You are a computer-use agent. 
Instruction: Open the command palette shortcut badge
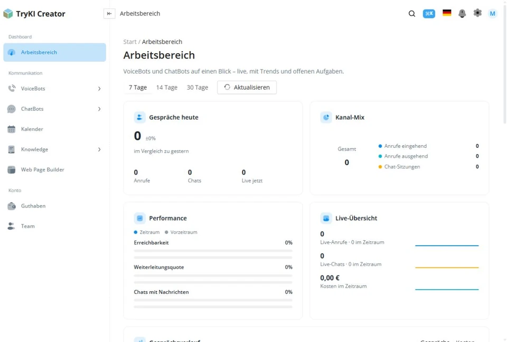pos(429,14)
